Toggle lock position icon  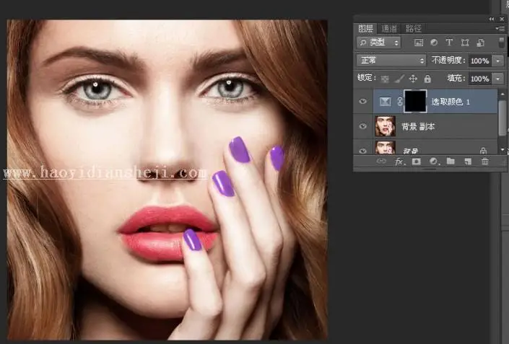click(413, 79)
